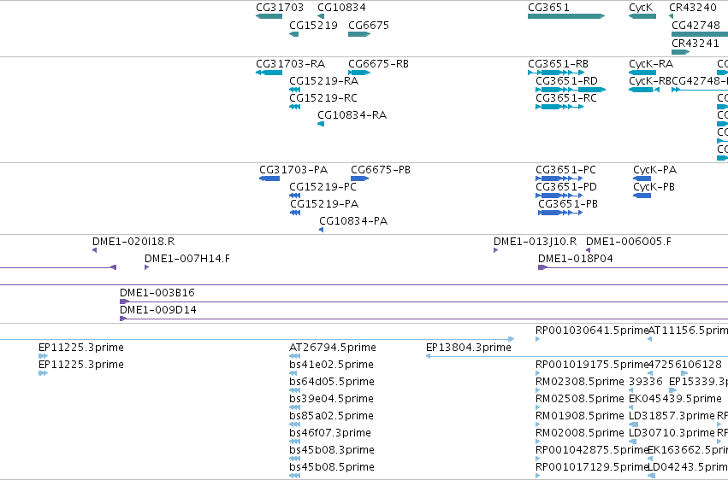Click the CG3651-RC transcript label
Screen dimensions: 728x480
click(566, 98)
